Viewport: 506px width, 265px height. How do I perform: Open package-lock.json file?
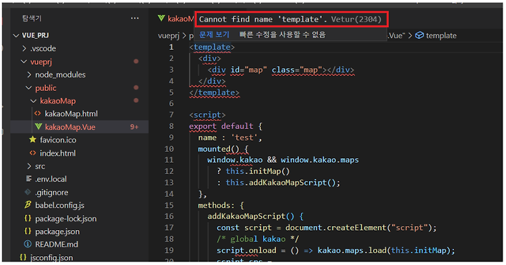66,219
